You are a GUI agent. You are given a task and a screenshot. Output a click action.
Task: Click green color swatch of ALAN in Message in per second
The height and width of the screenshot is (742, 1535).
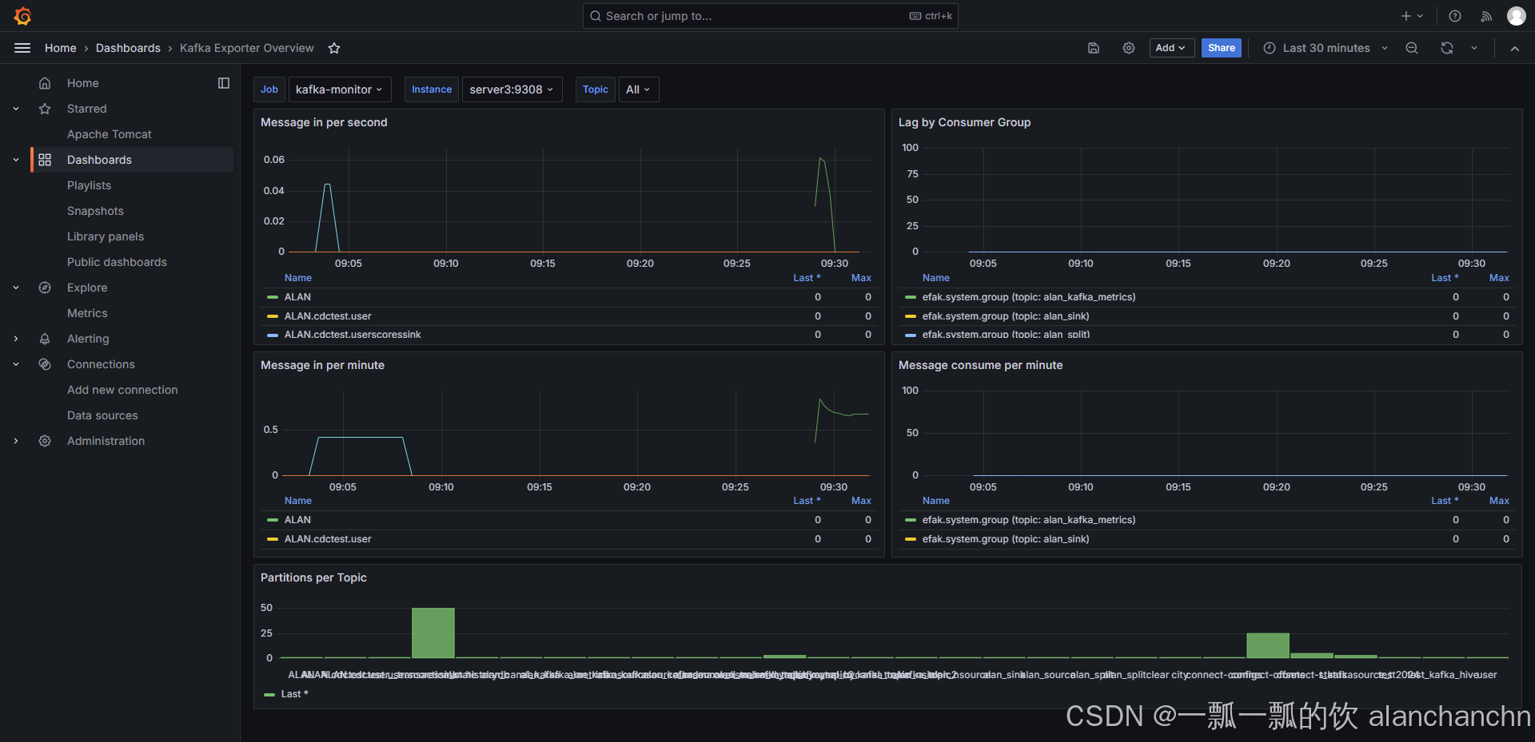273,297
